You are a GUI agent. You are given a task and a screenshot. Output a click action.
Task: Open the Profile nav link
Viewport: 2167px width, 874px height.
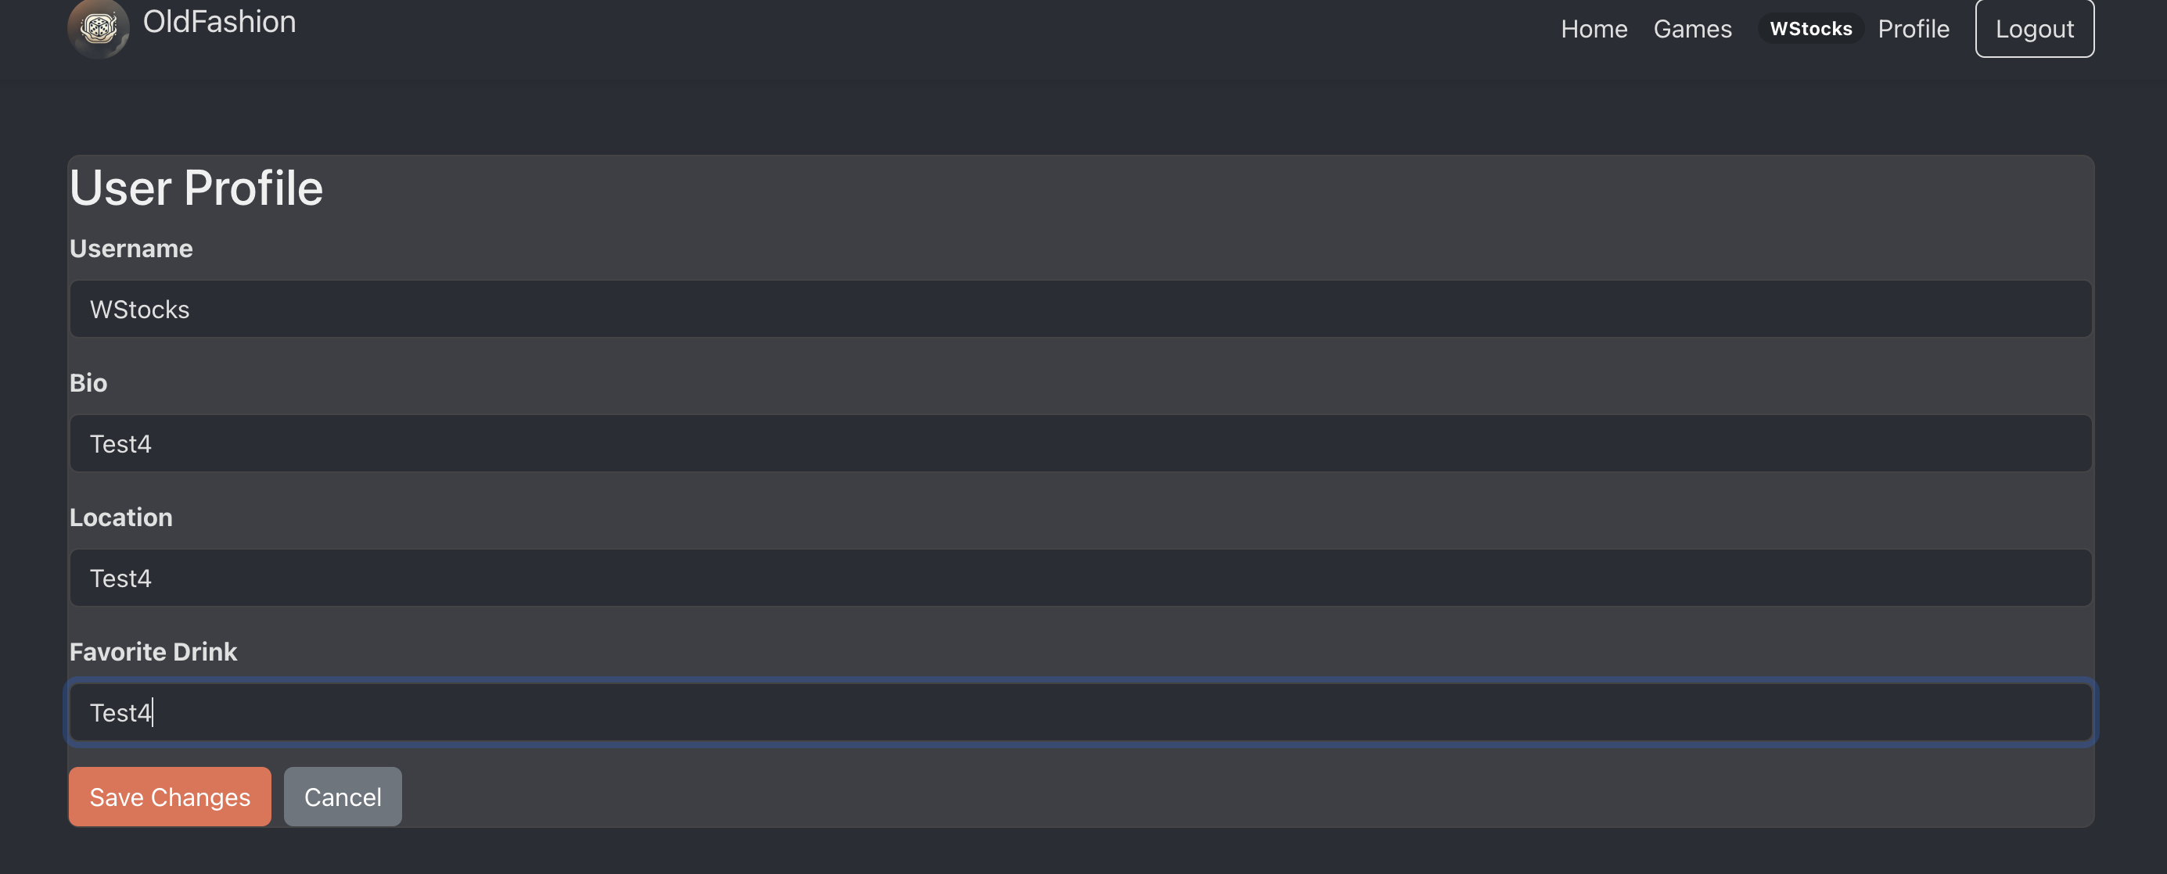point(1913,29)
